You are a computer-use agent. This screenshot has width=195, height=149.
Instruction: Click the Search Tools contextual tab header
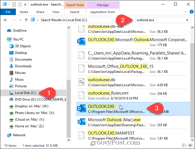(x=75, y=5)
